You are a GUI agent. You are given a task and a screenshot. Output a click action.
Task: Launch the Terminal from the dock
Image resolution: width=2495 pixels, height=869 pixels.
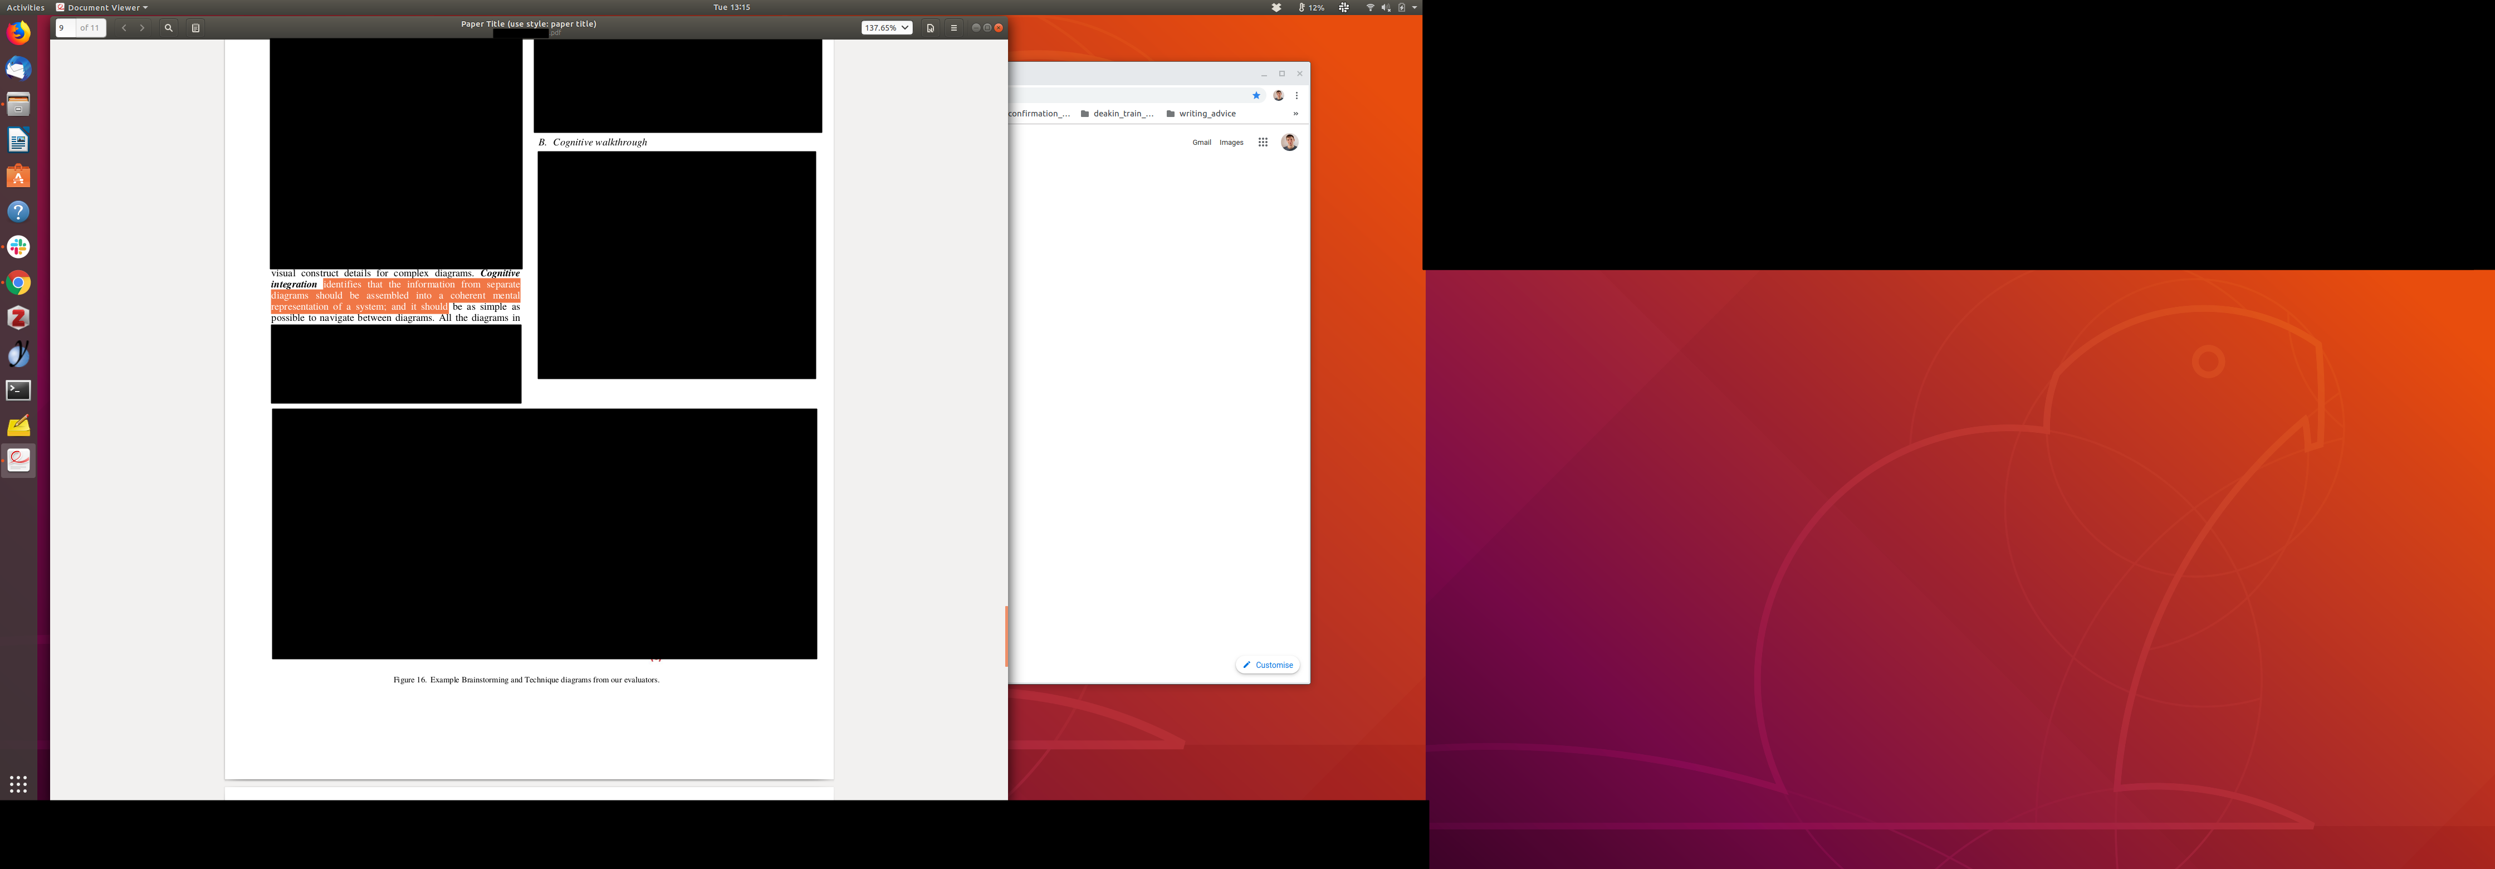pos(18,390)
